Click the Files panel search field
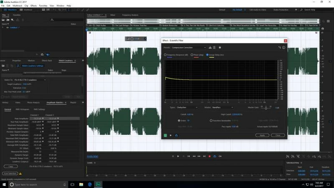 [67, 20]
